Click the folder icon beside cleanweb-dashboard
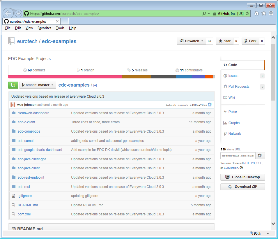Image resolution: width=278 pixels, height=239 pixels. point(14,113)
